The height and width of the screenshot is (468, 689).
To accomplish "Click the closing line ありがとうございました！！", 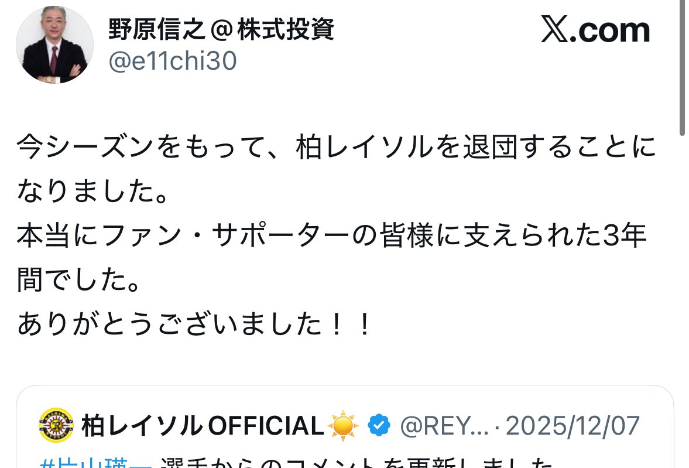I will (195, 324).
